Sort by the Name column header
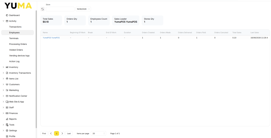The width and height of the screenshot is (271, 138). 45,33
